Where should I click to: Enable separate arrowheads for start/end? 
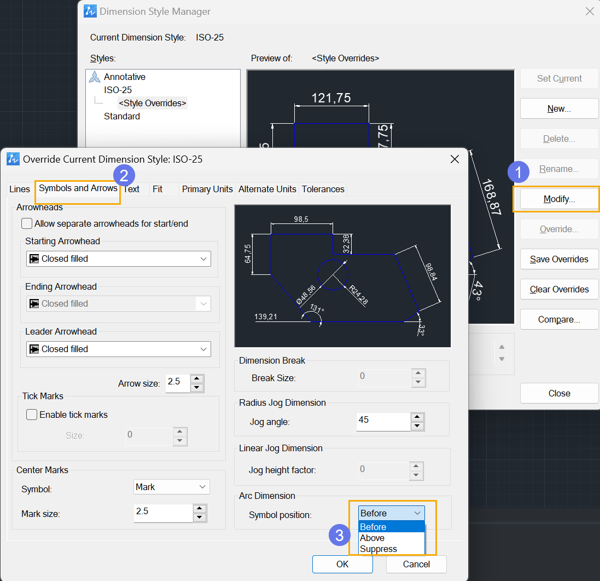pos(27,223)
